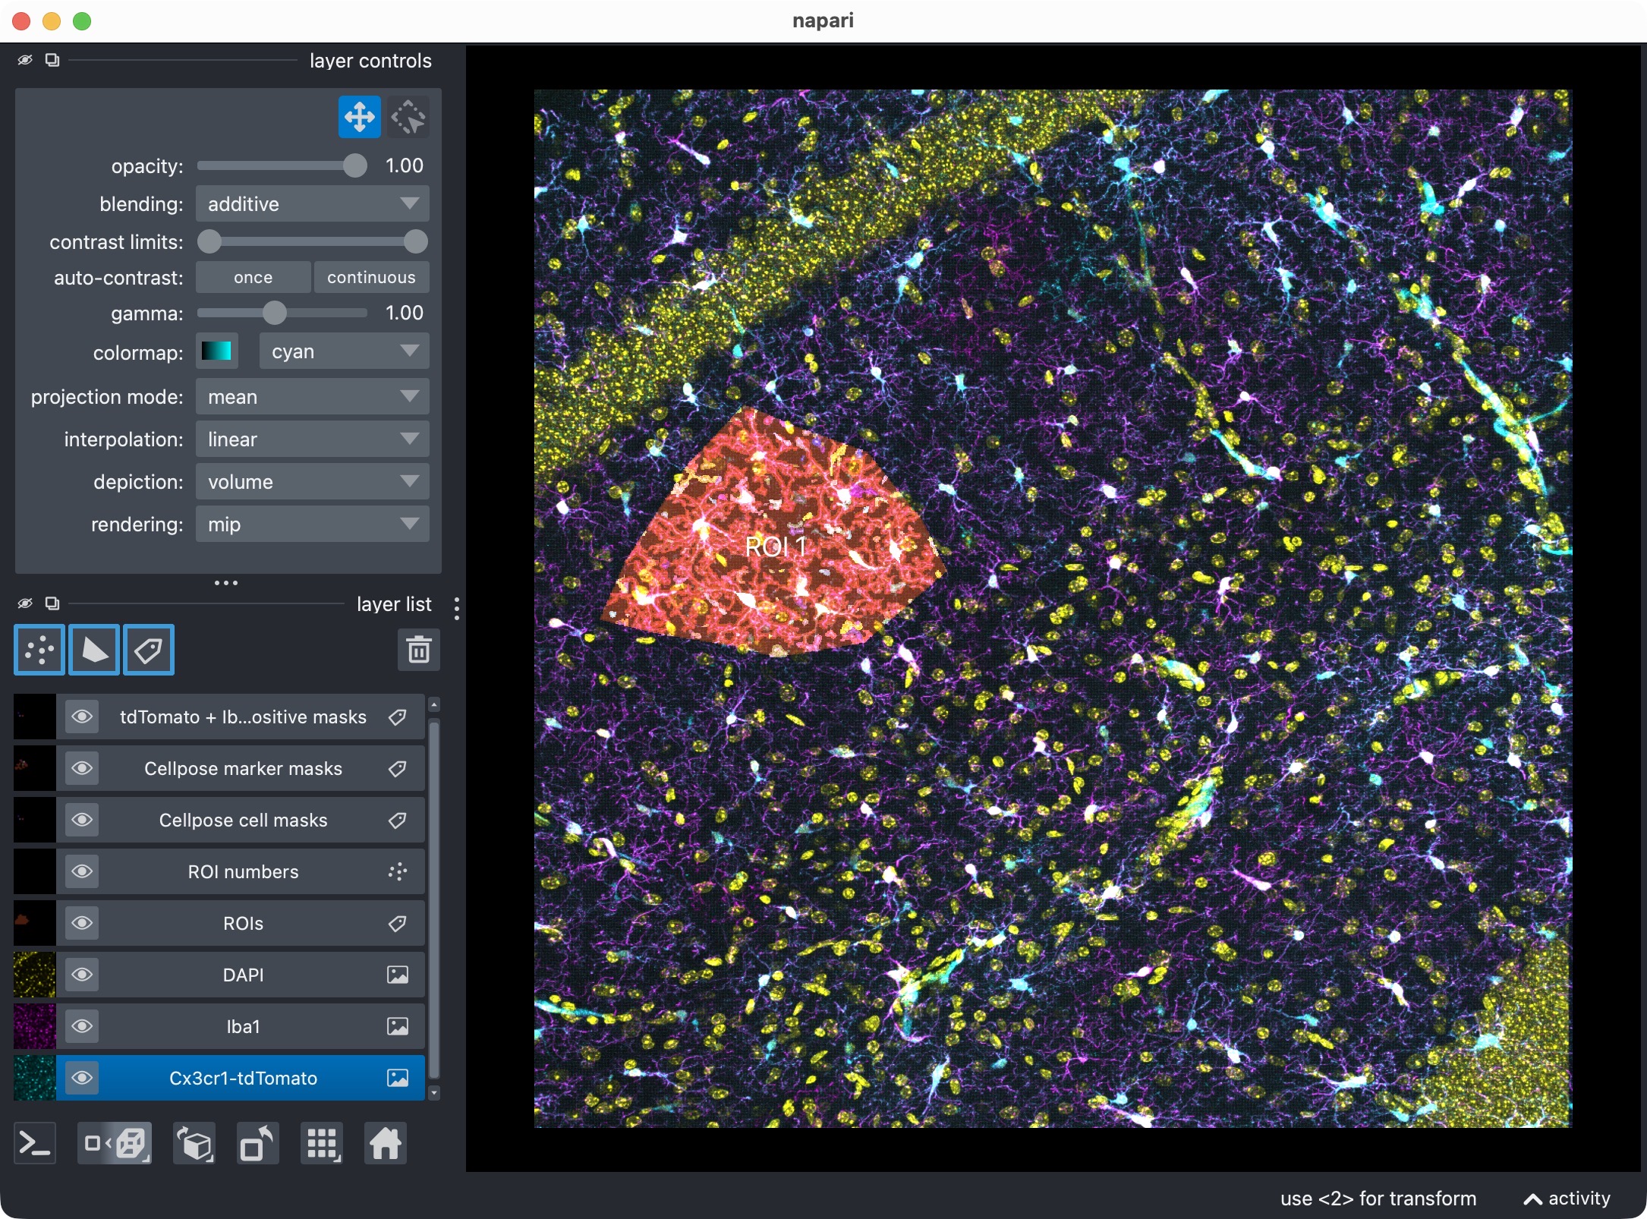
Task: Float the layer controls panel
Action: pyautogui.click(x=52, y=60)
